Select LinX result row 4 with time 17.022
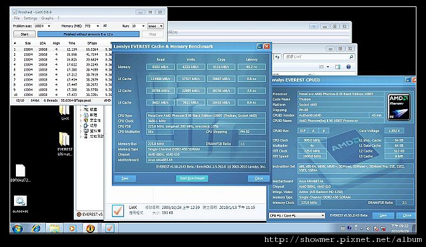This screenshot has width=426, height=247. [62, 65]
